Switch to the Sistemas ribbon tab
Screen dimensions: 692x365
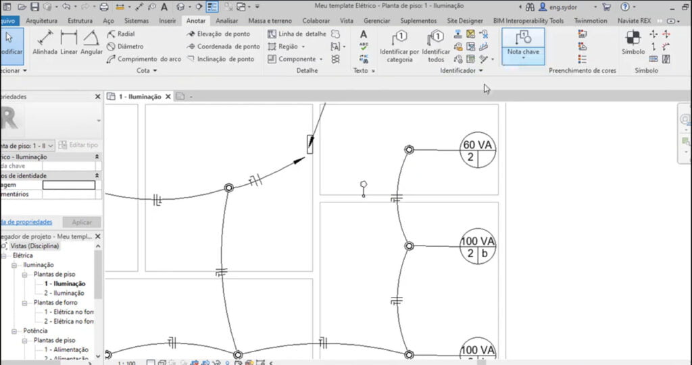[137, 21]
